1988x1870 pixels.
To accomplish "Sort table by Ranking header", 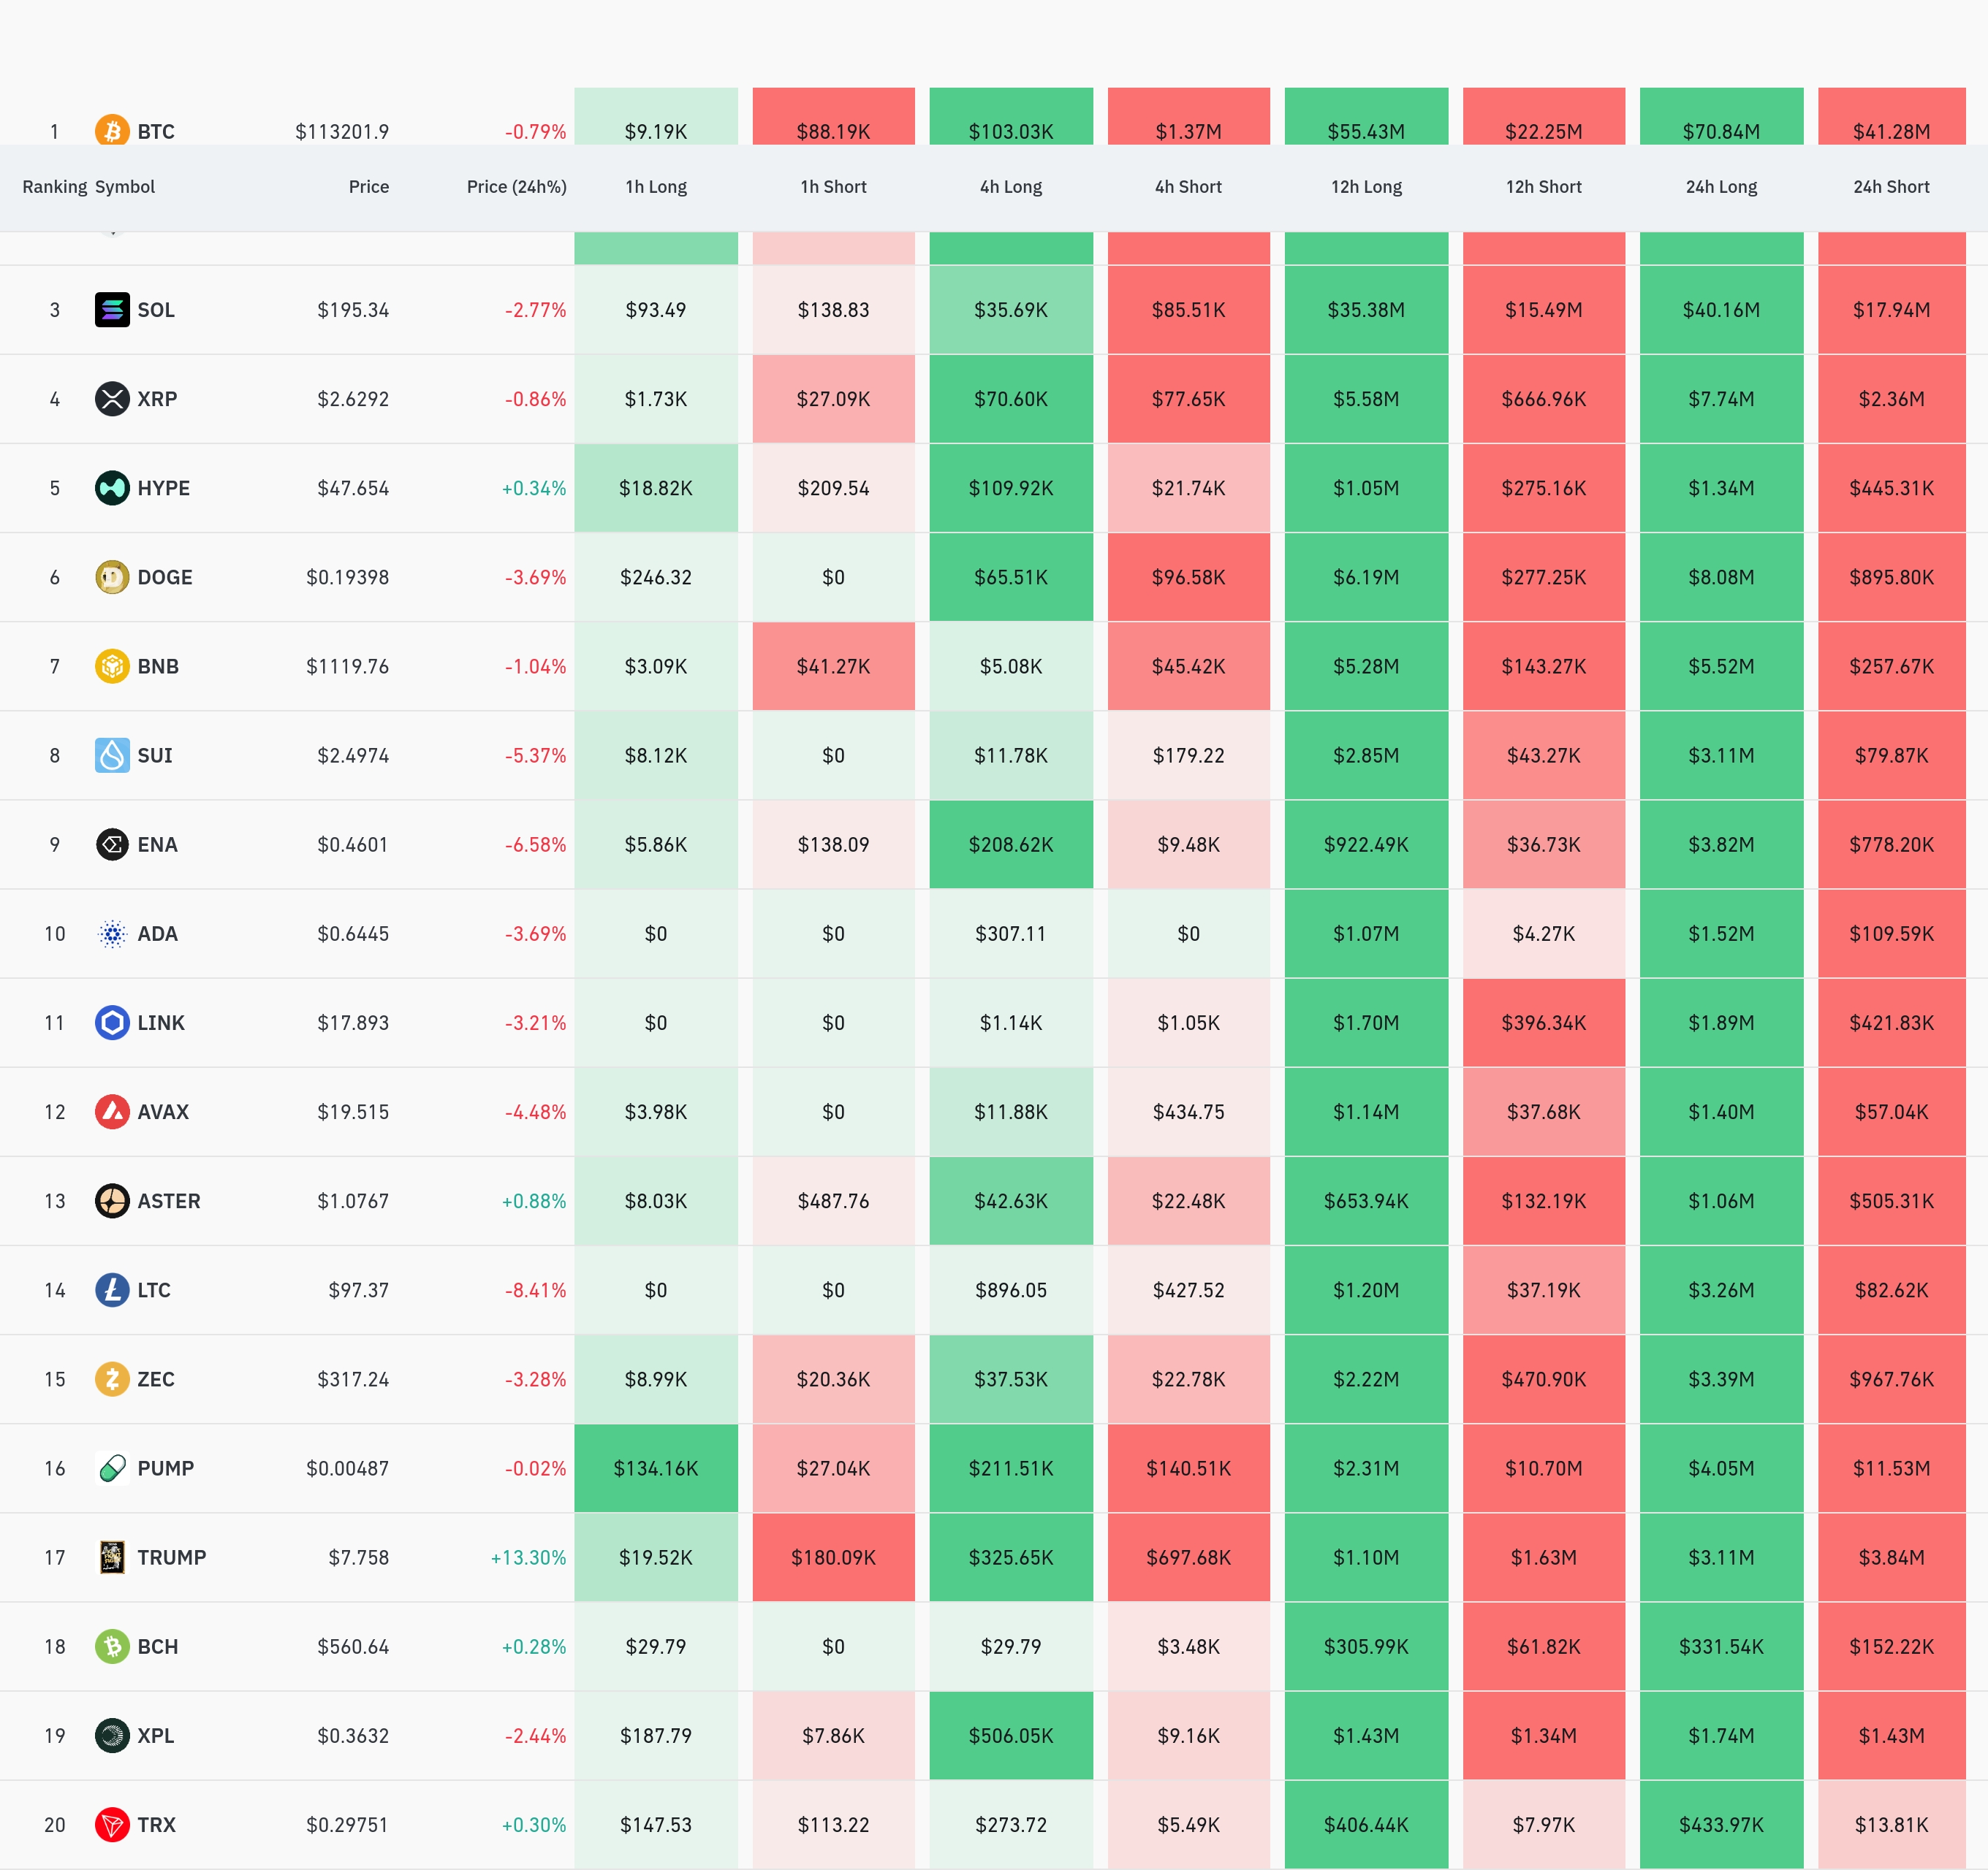I will [54, 187].
